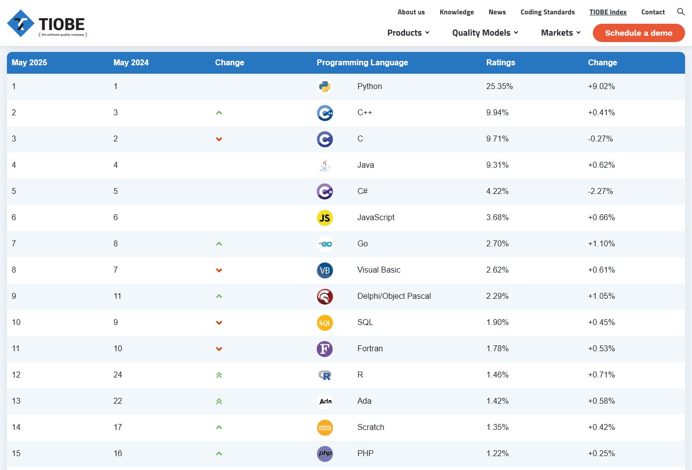
Task: Click the May 2025 column header
Action: 29,62
